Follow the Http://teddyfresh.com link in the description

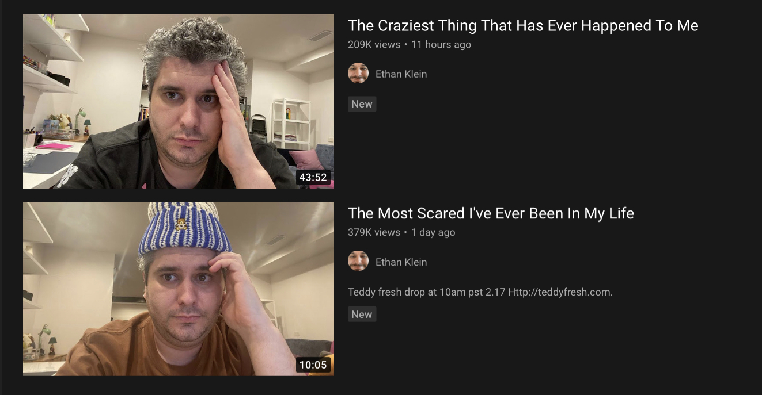click(560, 292)
